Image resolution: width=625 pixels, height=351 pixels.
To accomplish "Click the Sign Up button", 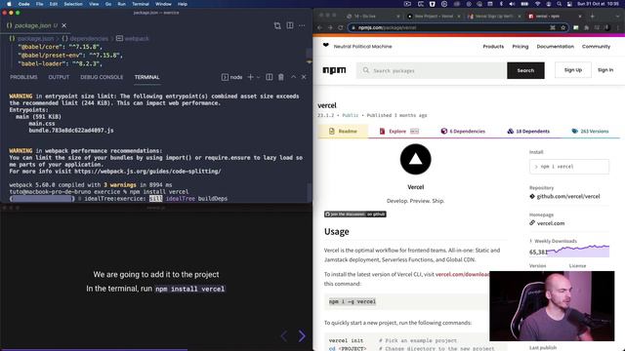I will coord(573,70).
